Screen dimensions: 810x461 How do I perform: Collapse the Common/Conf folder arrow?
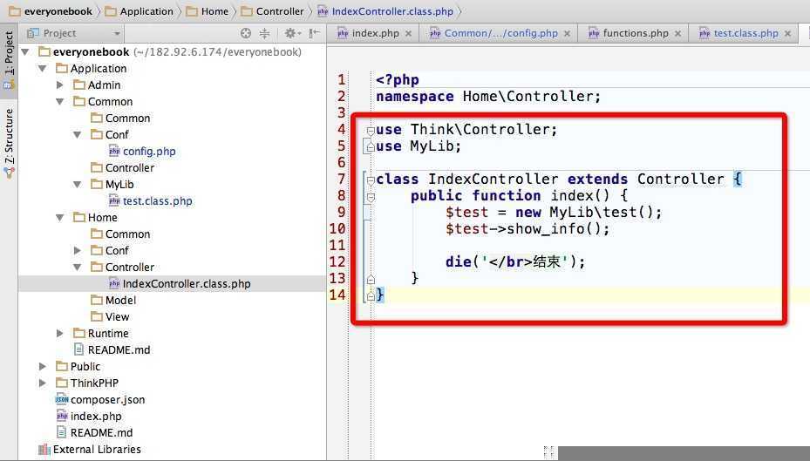pos(78,135)
